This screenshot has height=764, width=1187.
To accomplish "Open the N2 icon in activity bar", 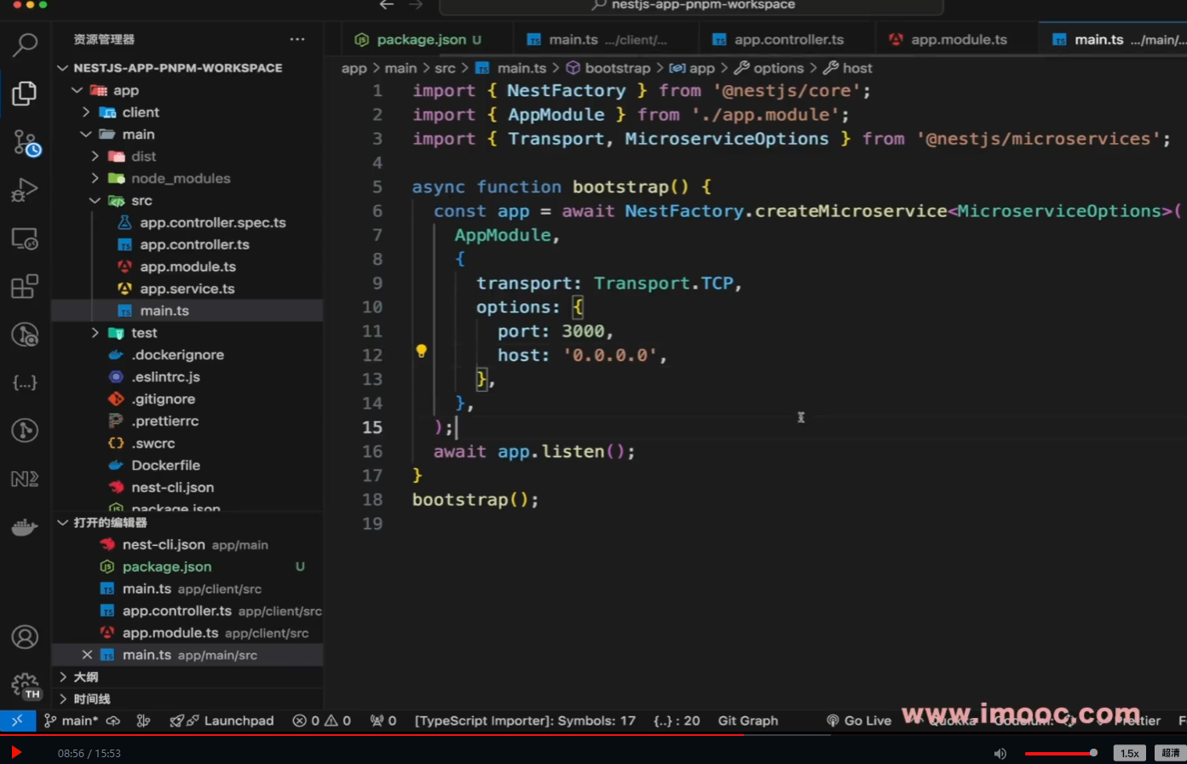I will (x=25, y=479).
